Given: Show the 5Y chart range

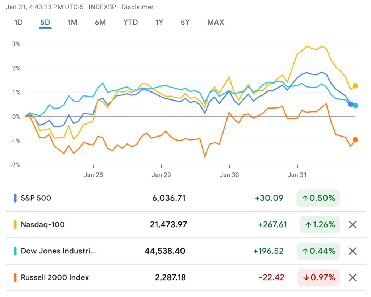Looking at the screenshot, I should pos(185,23).
